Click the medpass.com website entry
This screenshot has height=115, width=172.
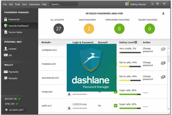(49, 64)
